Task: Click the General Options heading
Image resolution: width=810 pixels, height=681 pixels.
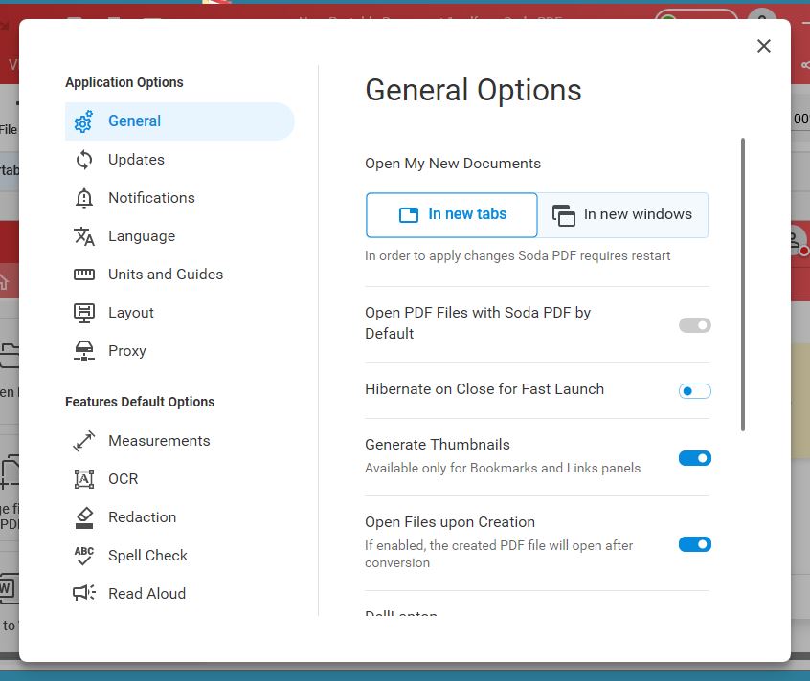Action: [473, 90]
